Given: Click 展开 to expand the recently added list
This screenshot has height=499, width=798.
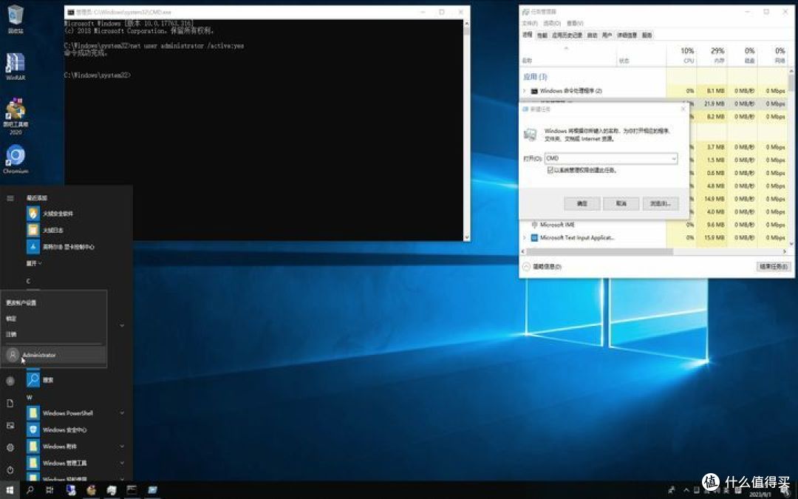Looking at the screenshot, I should (x=33, y=263).
